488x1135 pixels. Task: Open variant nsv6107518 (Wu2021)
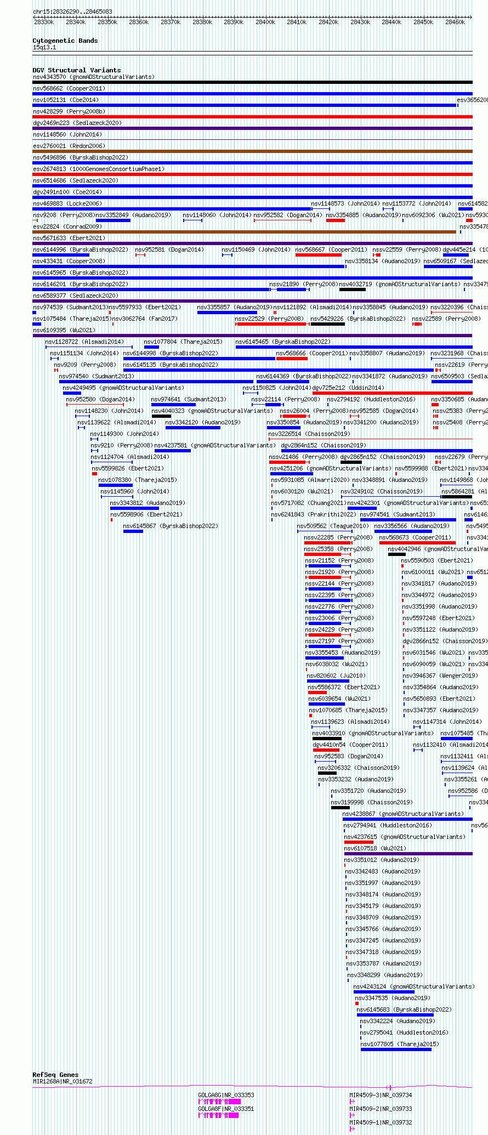375,848
